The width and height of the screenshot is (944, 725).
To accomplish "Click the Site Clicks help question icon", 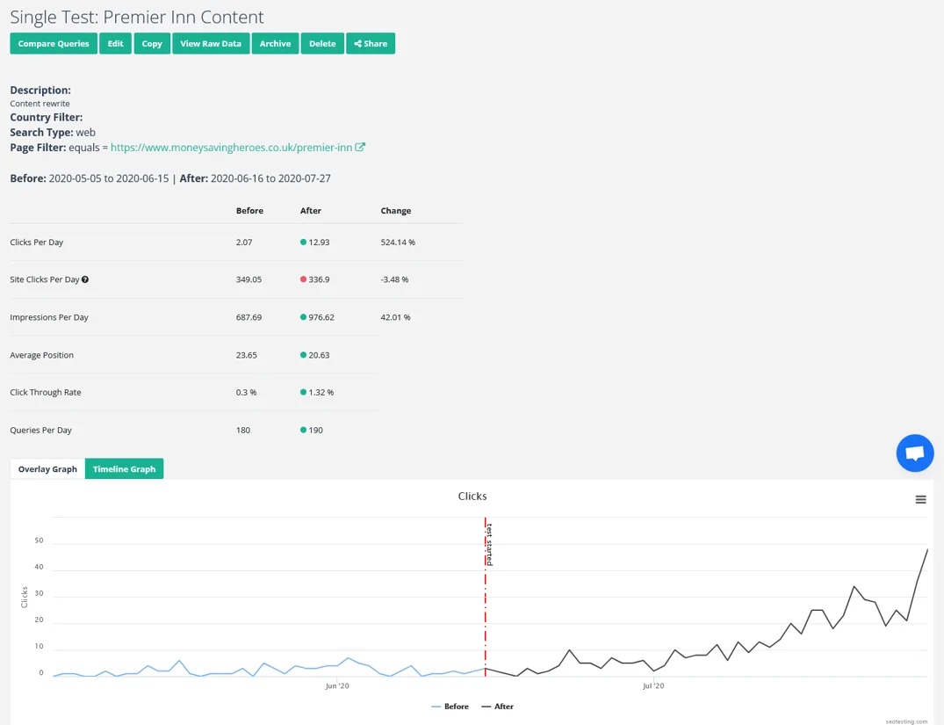I will [85, 279].
